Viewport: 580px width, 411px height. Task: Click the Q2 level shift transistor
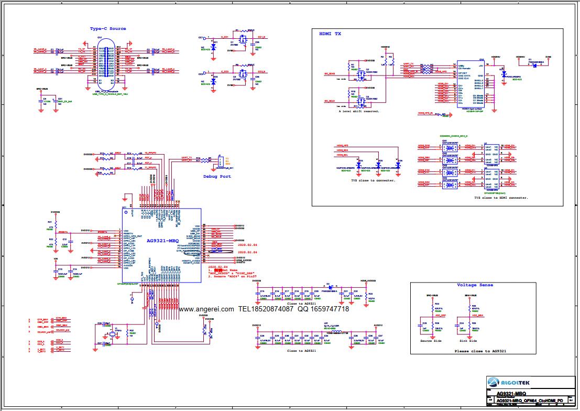tap(360, 74)
